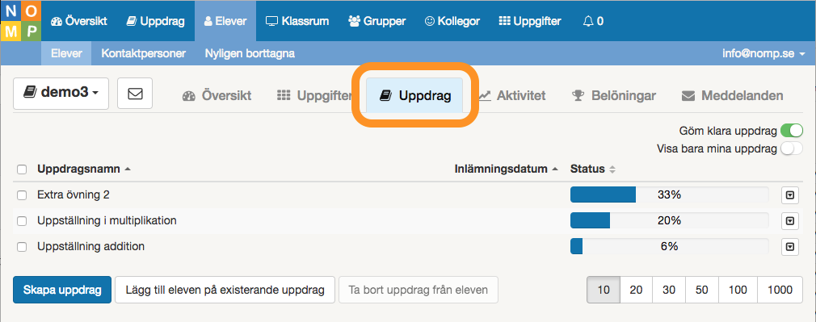This screenshot has height=322, width=816.
Task: Open the row menu for Uppställning i multiplikation
Action: click(x=790, y=221)
